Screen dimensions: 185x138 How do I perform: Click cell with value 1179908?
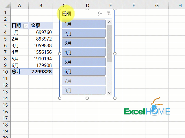(41, 65)
